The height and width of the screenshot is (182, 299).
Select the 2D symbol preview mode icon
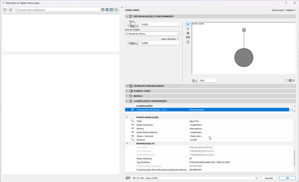coord(188,24)
